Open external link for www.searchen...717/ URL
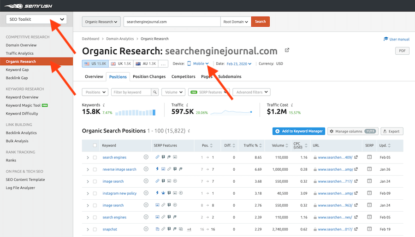 coord(356,181)
